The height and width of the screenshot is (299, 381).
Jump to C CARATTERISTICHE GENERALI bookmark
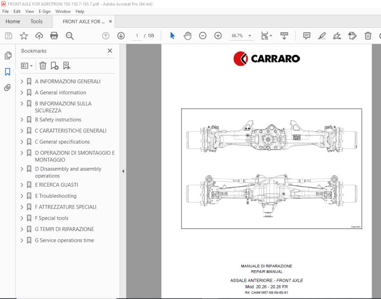click(x=70, y=131)
